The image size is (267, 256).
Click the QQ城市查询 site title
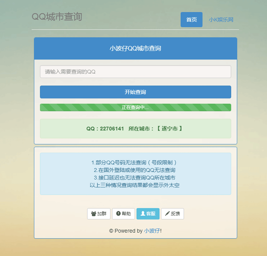(x=57, y=17)
